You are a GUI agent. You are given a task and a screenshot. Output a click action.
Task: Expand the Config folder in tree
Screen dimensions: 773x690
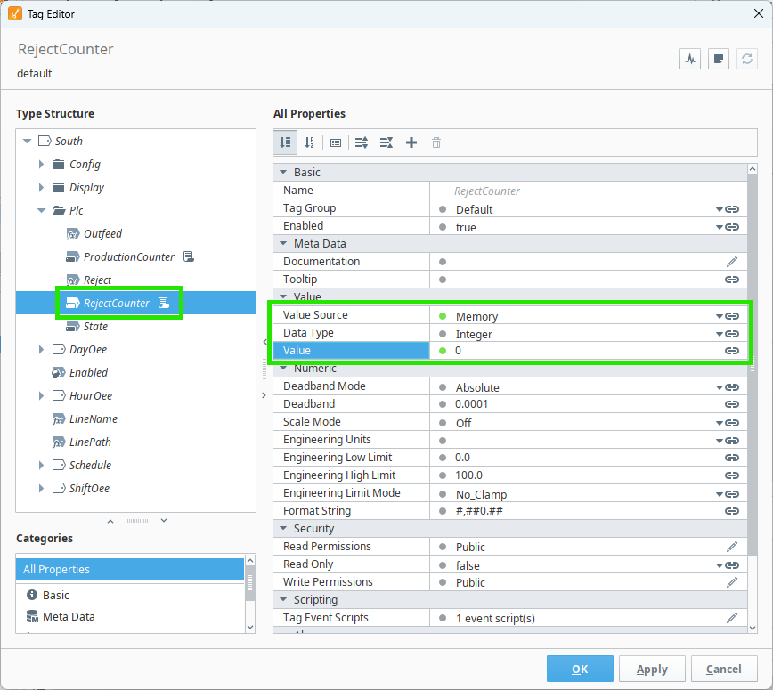[x=41, y=165]
